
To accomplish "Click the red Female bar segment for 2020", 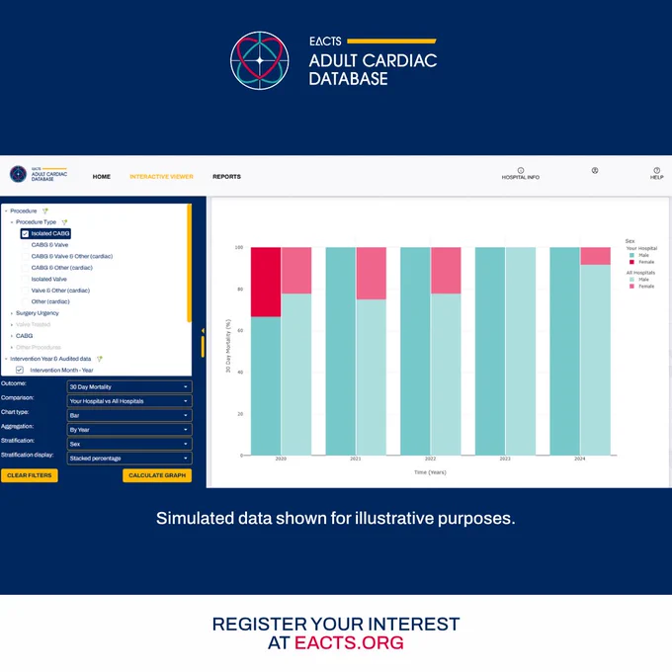I will coord(266,282).
